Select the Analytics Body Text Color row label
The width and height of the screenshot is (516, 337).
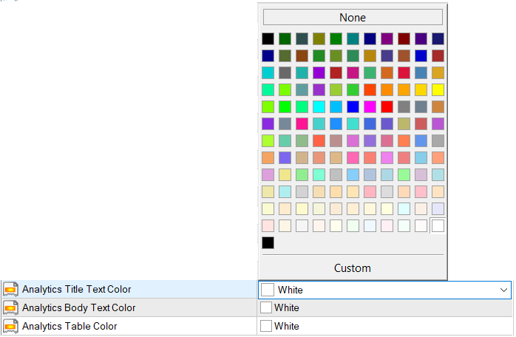79,307
